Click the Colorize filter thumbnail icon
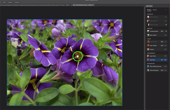Screen dimensions: 170x110 (x=148, y=49)
